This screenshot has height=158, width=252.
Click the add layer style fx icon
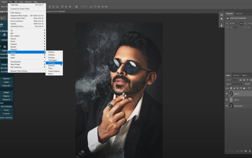[241, 151]
